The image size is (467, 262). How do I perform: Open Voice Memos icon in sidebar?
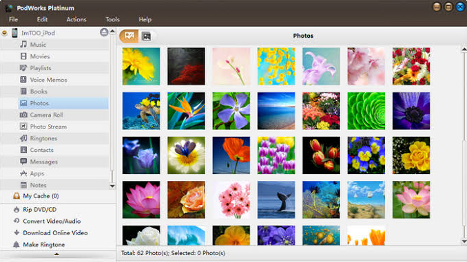tap(23, 79)
